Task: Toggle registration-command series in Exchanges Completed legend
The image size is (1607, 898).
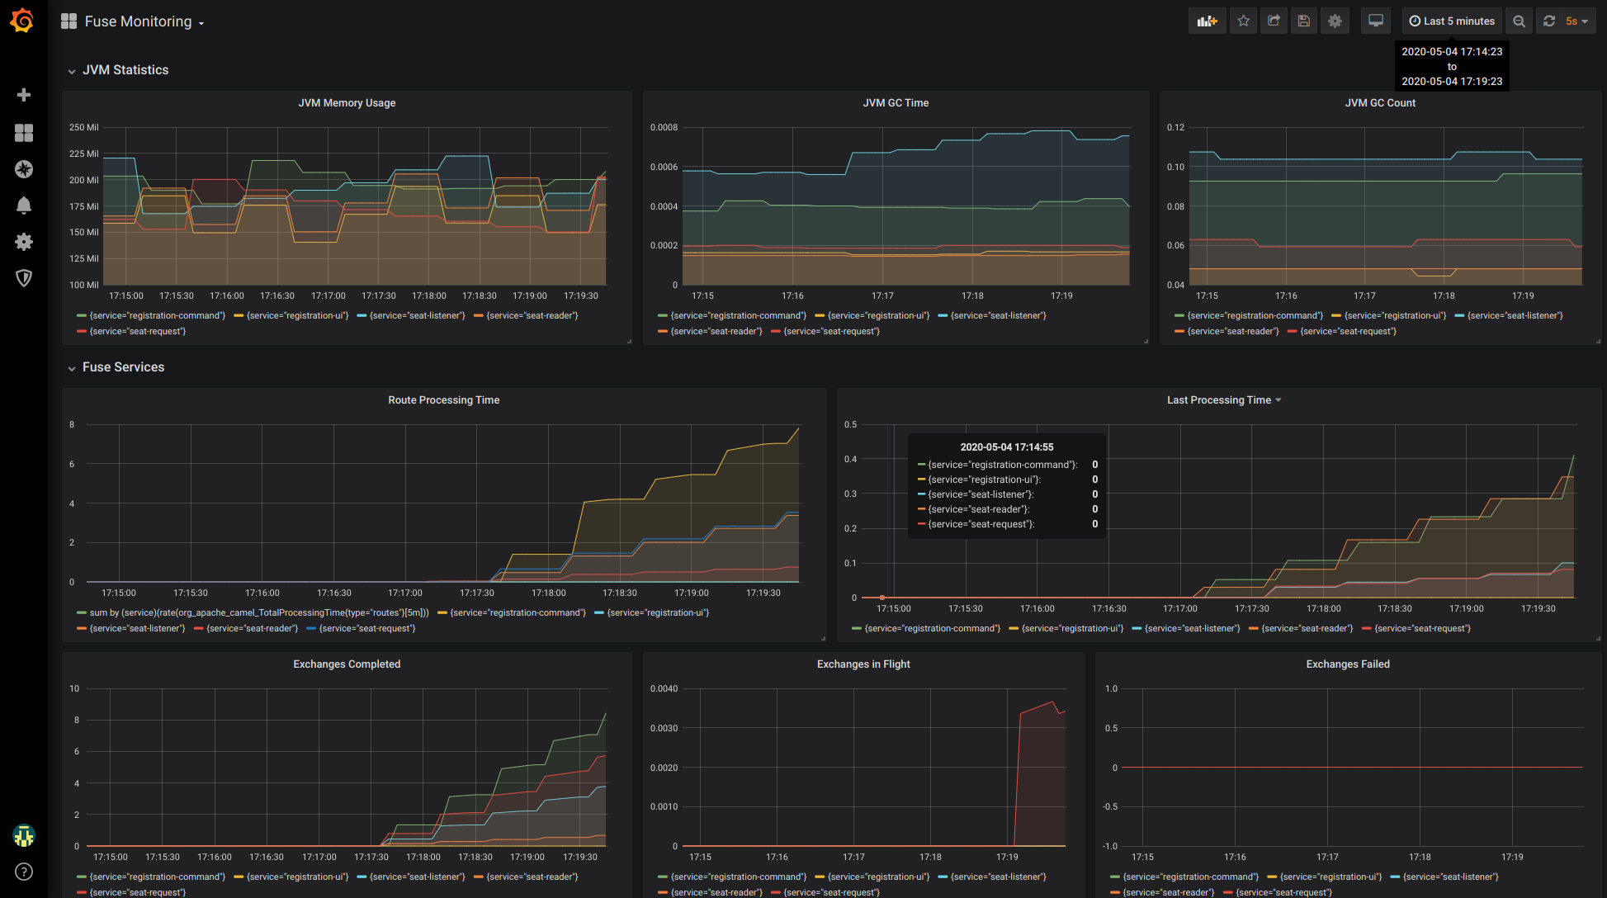Action: pyautogui.click(x=157, y=877)
